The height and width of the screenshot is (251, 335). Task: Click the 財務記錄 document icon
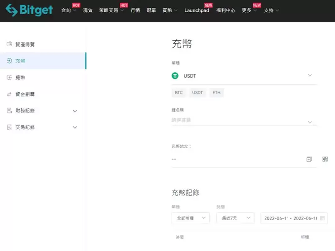point(9,111)
